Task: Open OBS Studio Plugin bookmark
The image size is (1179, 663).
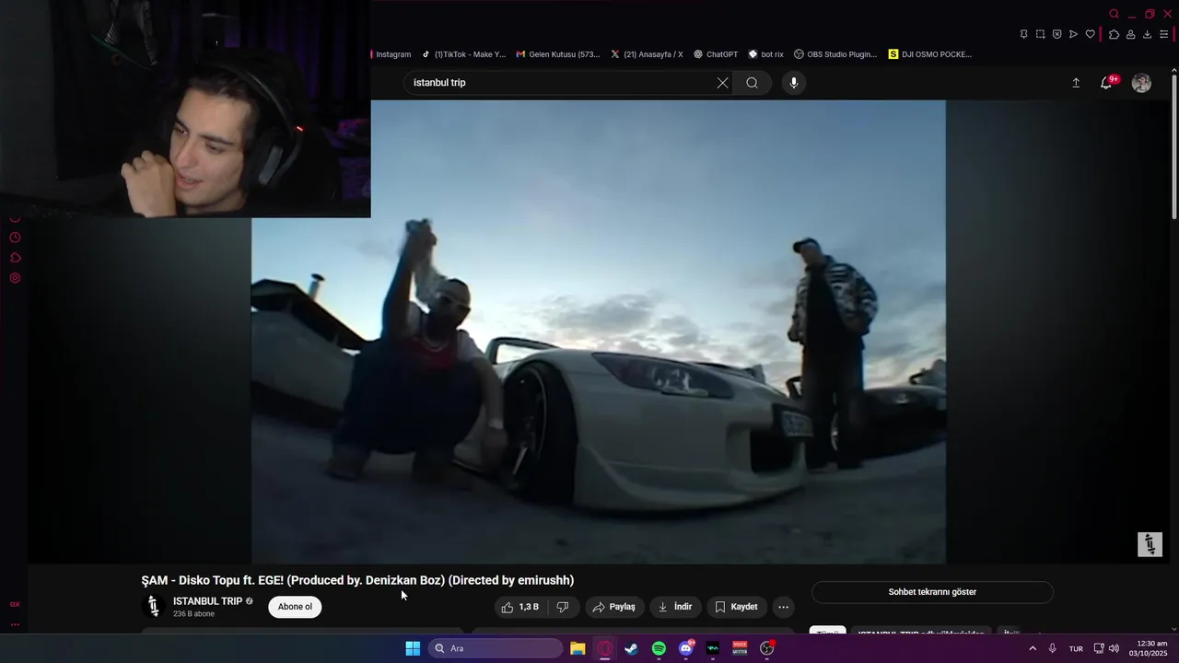Action: [x=835, y=54]
